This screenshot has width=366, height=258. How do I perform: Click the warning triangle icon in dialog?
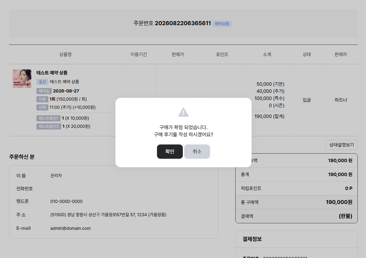(x=184, y=112)
